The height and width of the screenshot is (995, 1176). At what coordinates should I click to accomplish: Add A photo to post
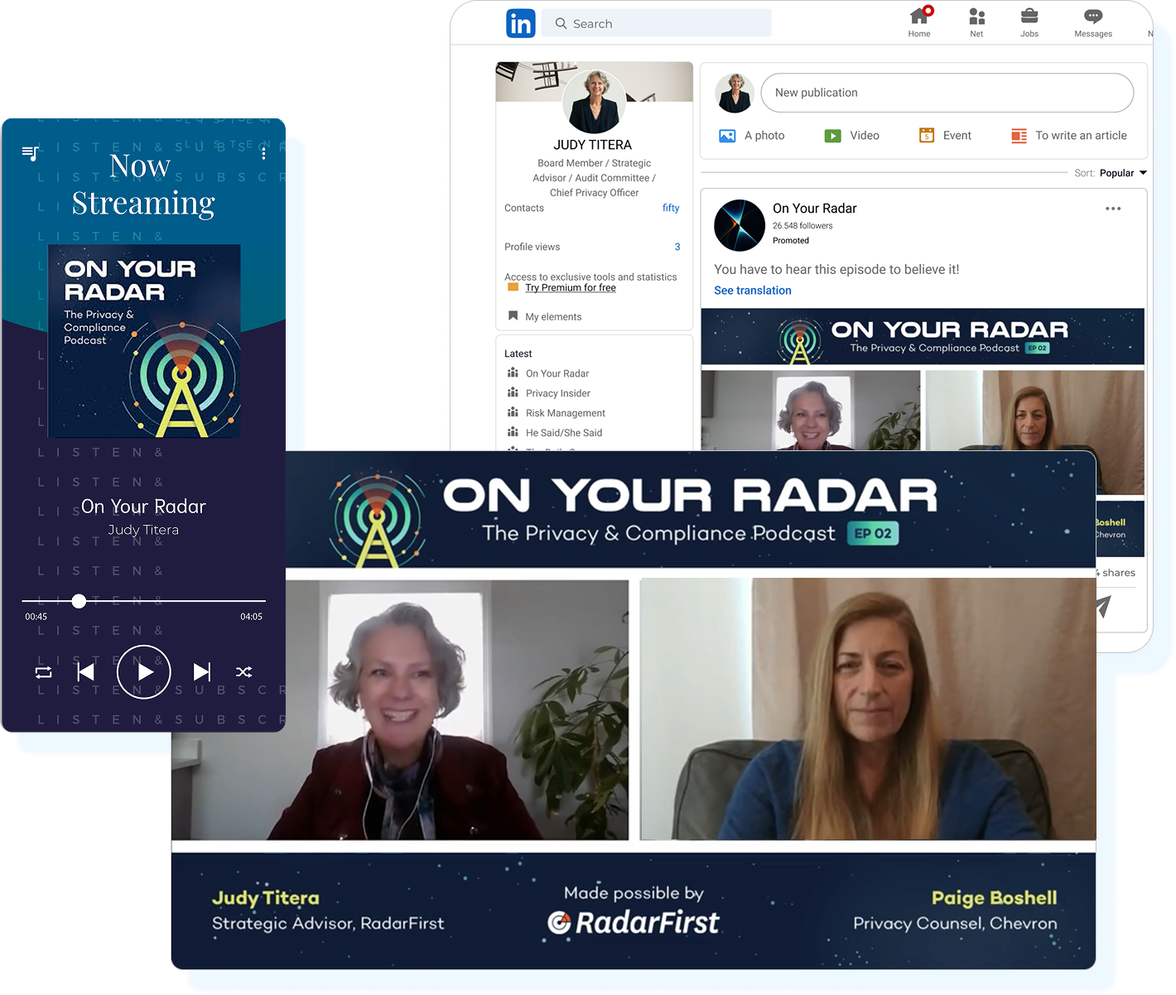[752, 136]
